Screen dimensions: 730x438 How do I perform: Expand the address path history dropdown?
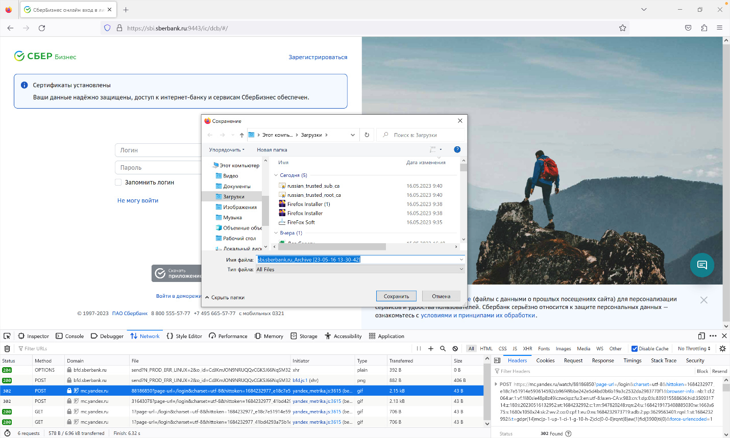[353, 135]
